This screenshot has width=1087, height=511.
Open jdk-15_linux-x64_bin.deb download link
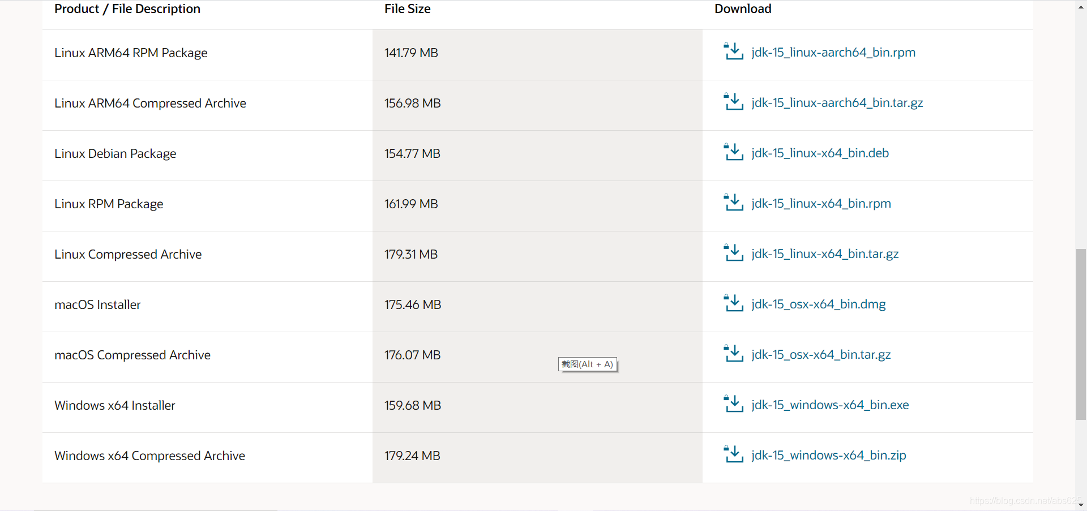(x=820, y=153)
